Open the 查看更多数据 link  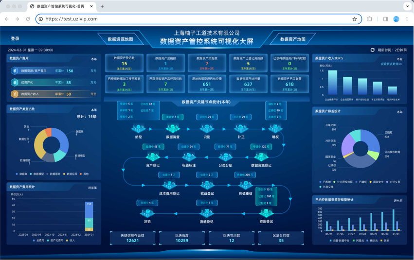(x=391, y=64)
